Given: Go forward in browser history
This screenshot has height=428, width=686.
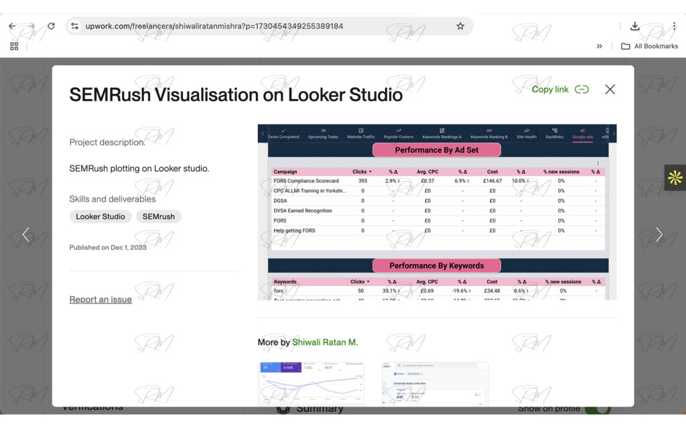Looking at the screenshot, I should tap(31, 26).
